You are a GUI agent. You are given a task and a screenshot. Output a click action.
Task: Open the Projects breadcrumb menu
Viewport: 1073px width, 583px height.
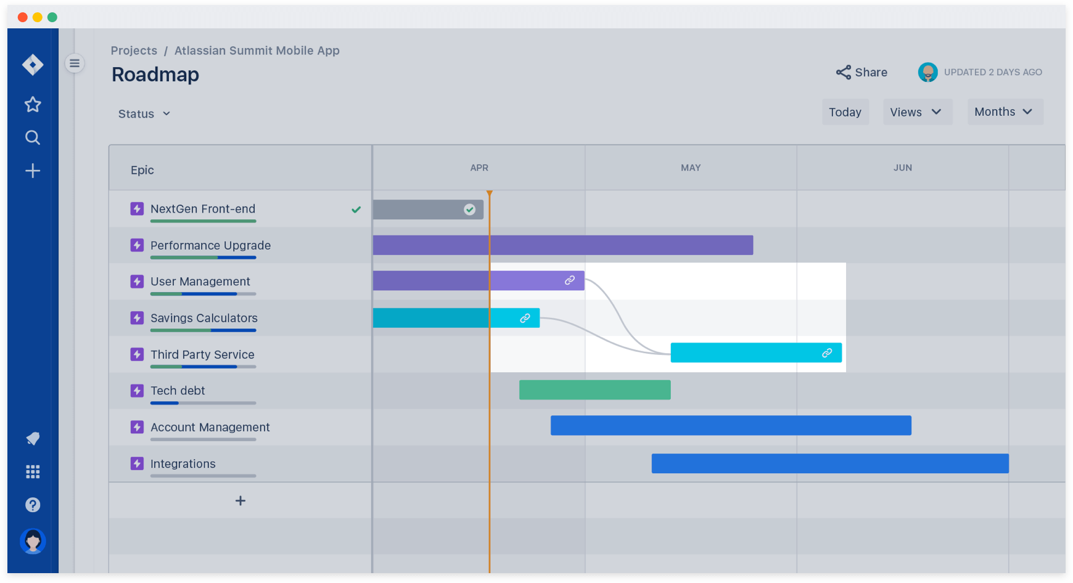point(134,51)
